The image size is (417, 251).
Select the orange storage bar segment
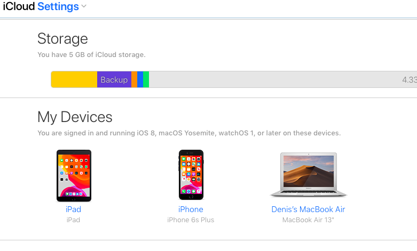[135, 79]
